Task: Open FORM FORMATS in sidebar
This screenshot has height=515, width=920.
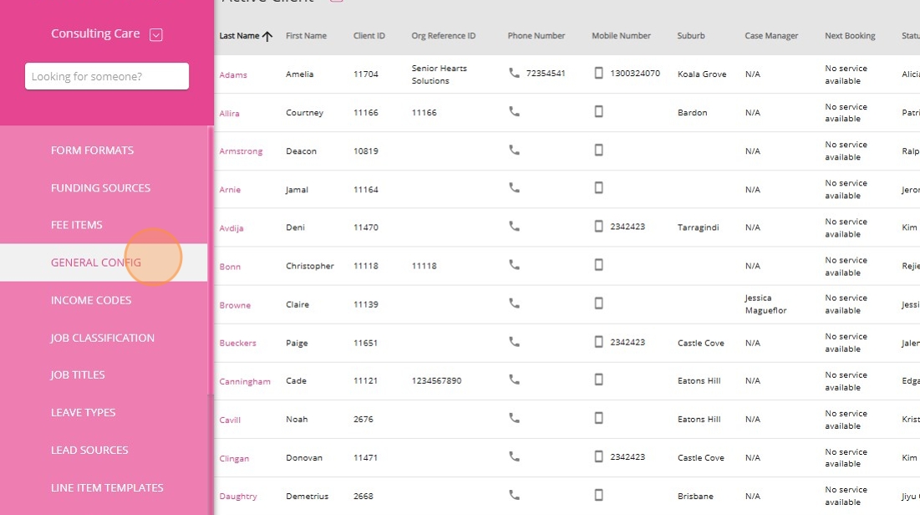Action: tap(92, 150)
